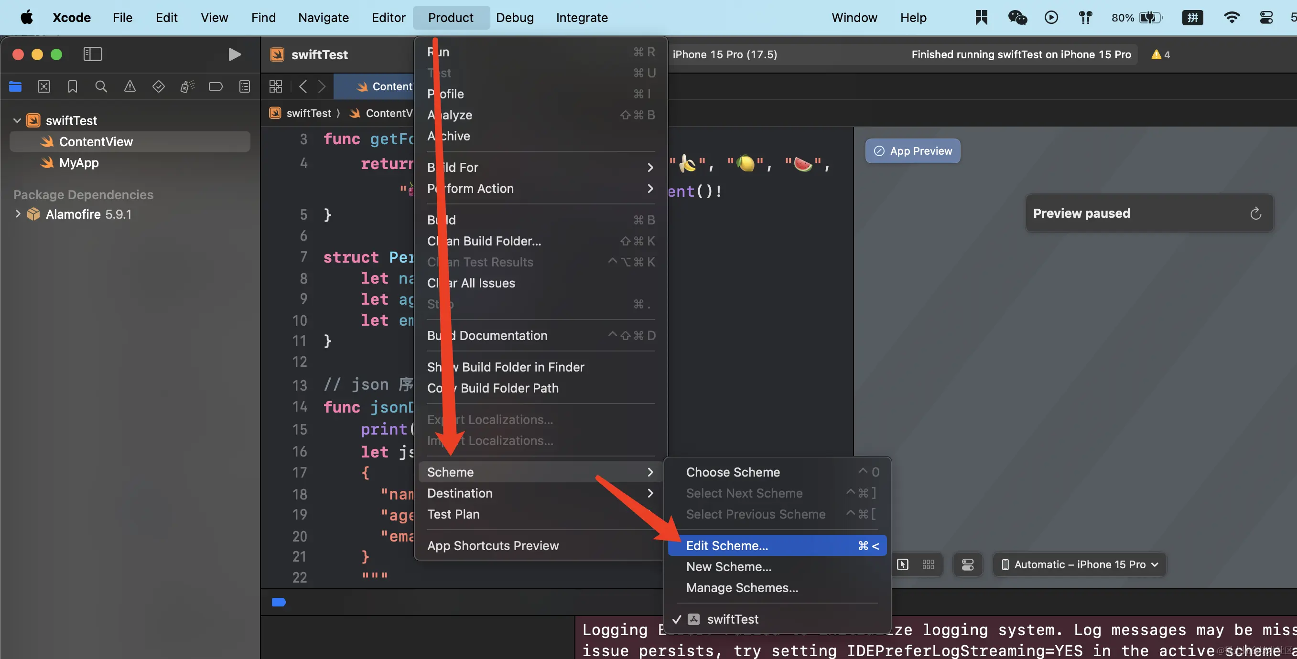The width and height of the screenshot is (1297, 659).
Task: Select MyApp file in navigator
Action: pos(78,162)
